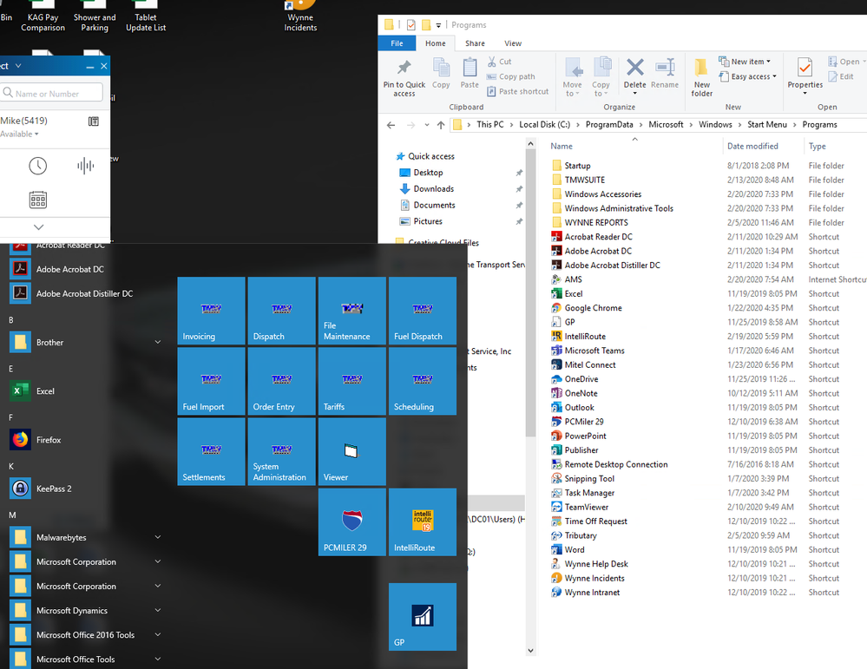Open the Copy to dropdown
Screen dimensions: 867x669
click(601, 77)
